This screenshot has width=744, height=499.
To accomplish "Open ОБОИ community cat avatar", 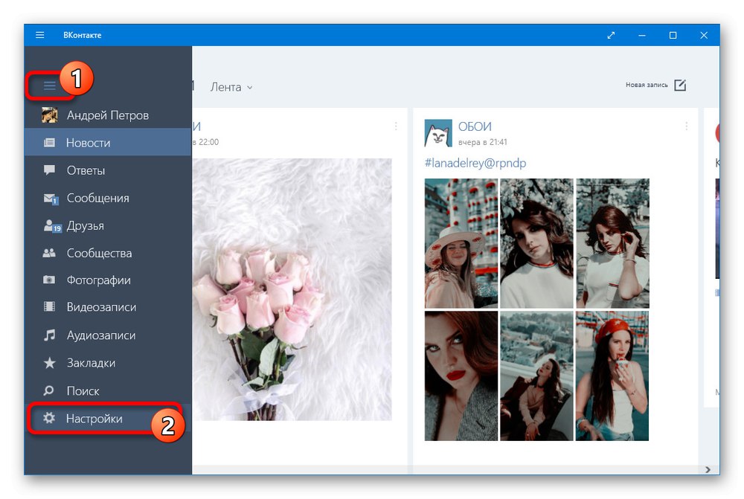I will coord(437,133).
